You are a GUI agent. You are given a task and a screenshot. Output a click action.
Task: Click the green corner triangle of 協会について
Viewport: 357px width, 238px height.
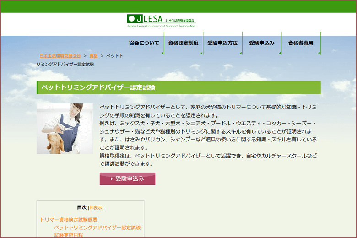[x=162, y=53]
